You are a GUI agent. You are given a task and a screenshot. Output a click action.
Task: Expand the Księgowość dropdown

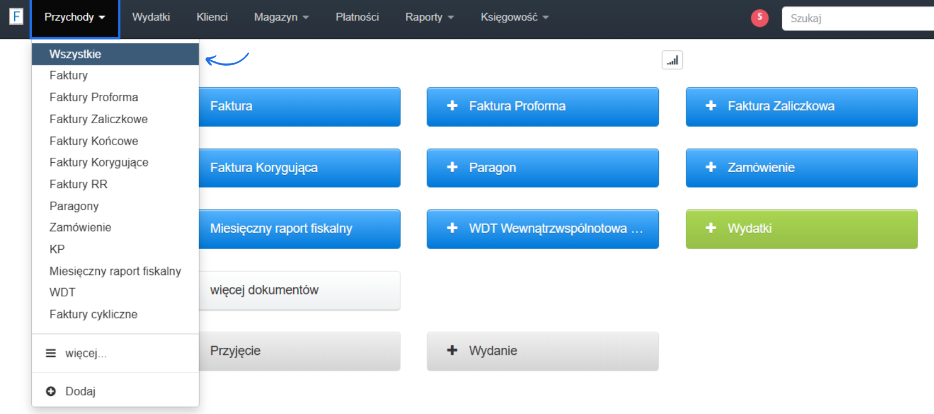(514, 18)
